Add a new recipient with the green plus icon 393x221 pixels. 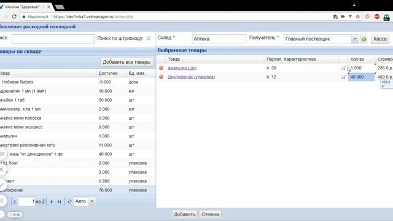[x=364, y=39]
